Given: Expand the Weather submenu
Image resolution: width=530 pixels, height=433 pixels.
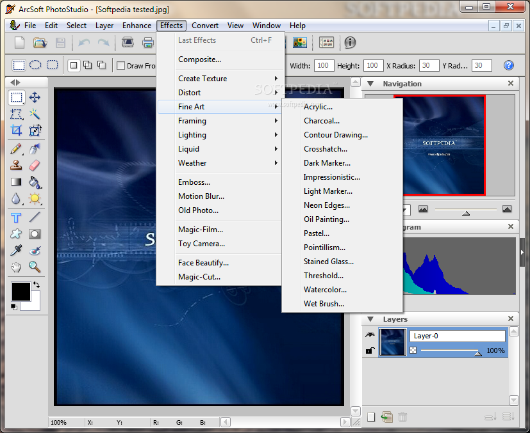Looking at the screenshot, I should (x=219, y=163).
